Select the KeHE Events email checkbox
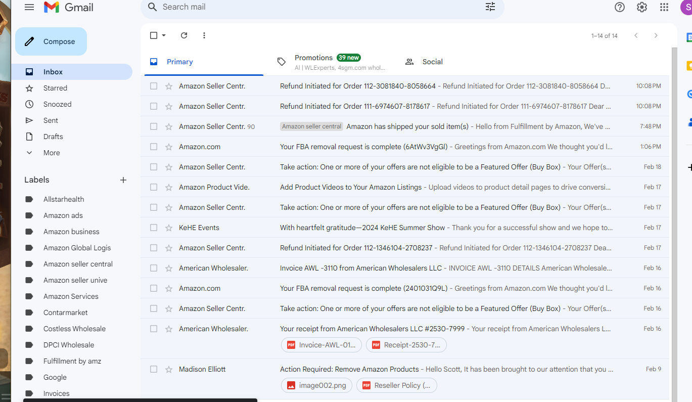Image resolution: width=692 pixels, height=402 pixels. tap(154, 228)
